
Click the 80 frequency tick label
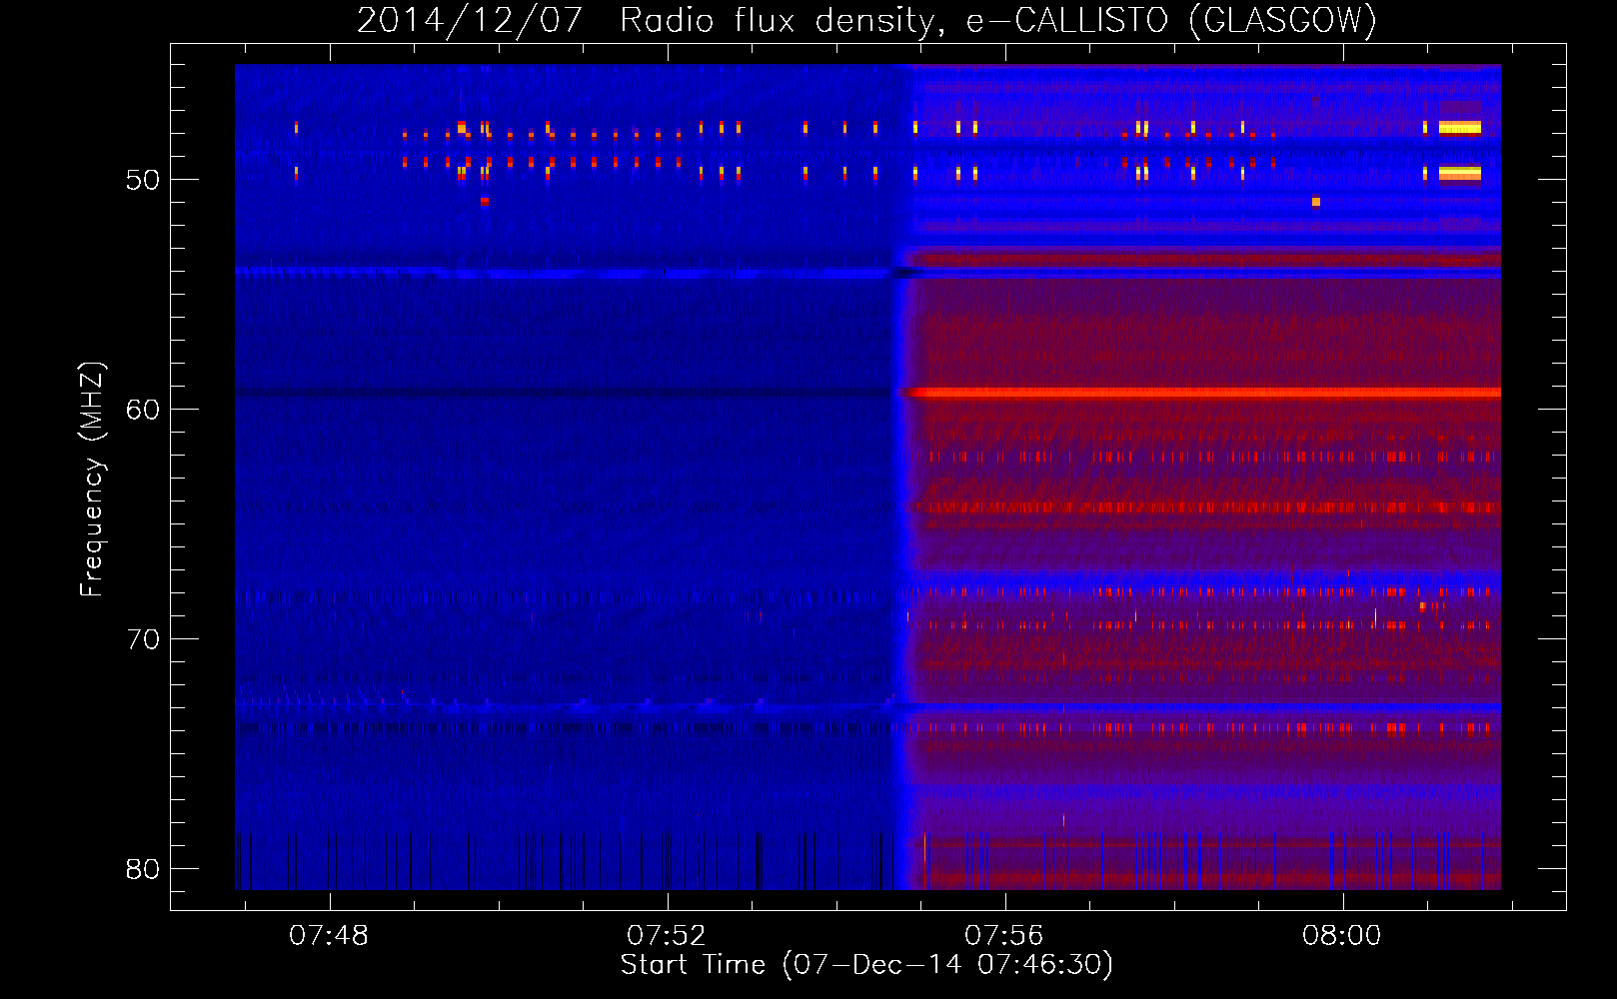point(143,869)
